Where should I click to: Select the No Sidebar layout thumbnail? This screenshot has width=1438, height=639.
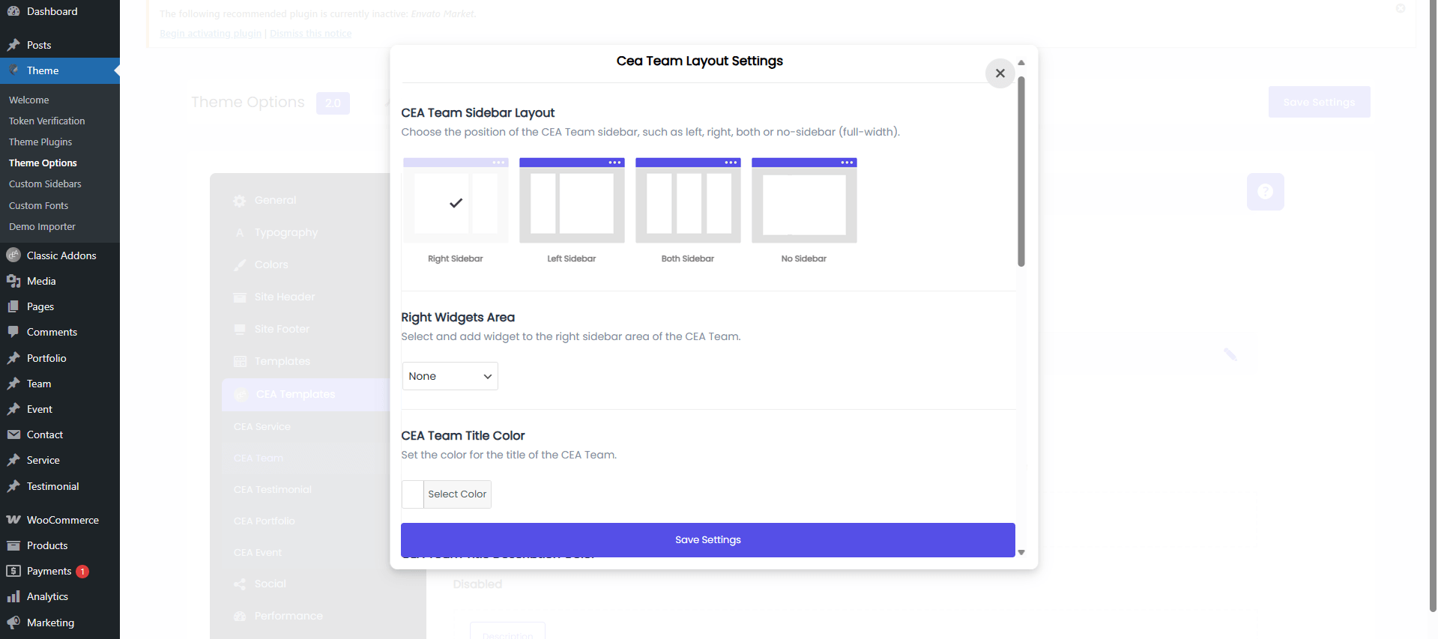pos(804,201)
